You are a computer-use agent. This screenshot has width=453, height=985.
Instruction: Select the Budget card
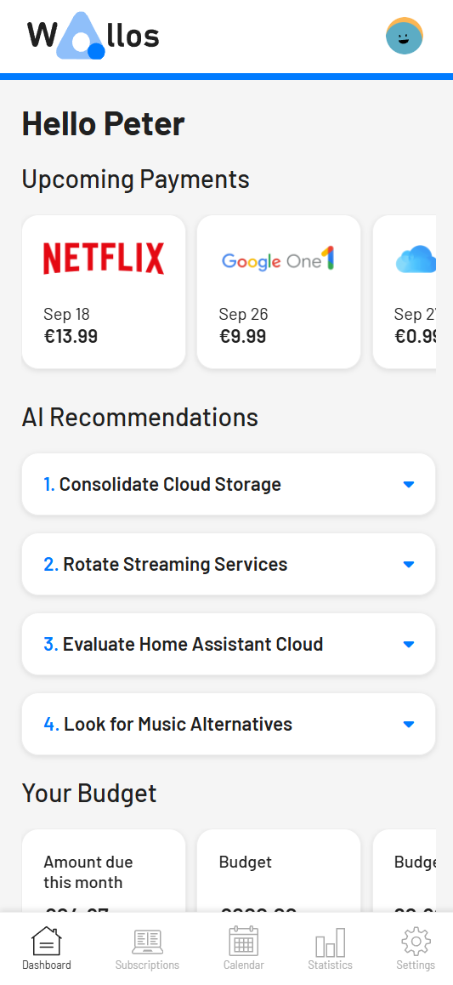pyautogui.click(x=279, y=871)
